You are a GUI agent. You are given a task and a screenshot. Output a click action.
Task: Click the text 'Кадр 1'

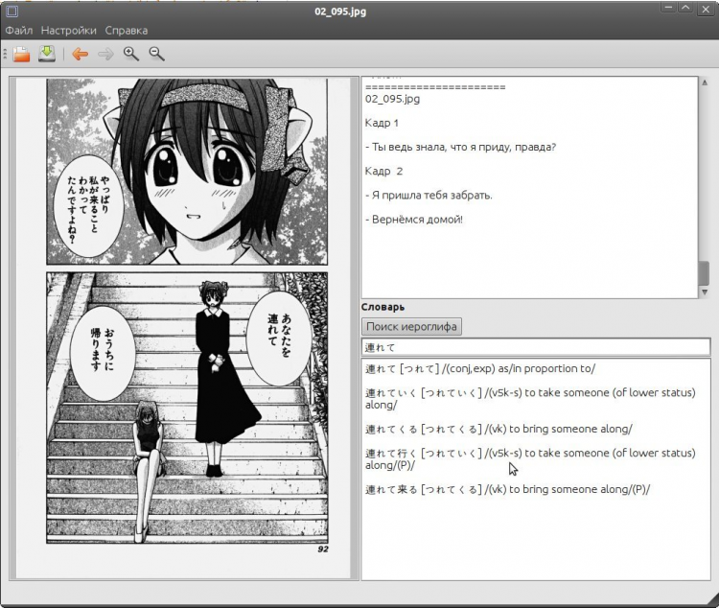pos(382,123)
